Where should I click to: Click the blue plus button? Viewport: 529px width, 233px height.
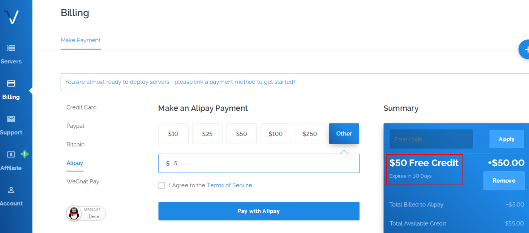pos(525,49)
